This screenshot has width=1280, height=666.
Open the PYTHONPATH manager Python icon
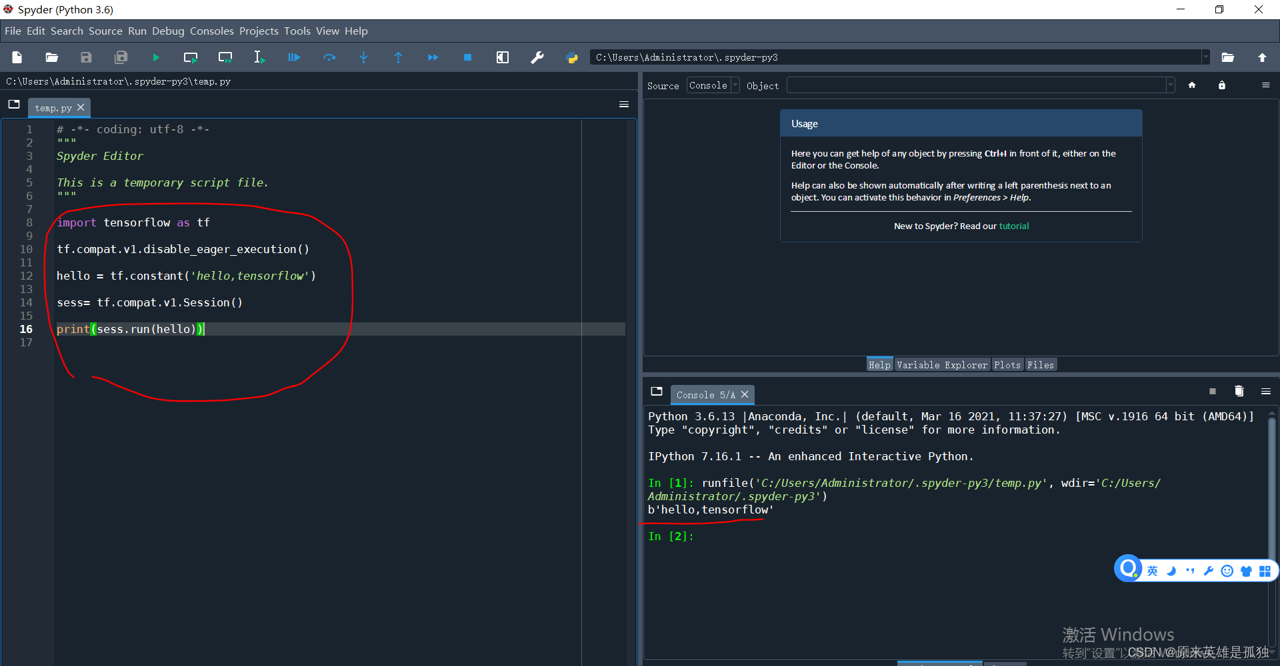pos(572,57)
